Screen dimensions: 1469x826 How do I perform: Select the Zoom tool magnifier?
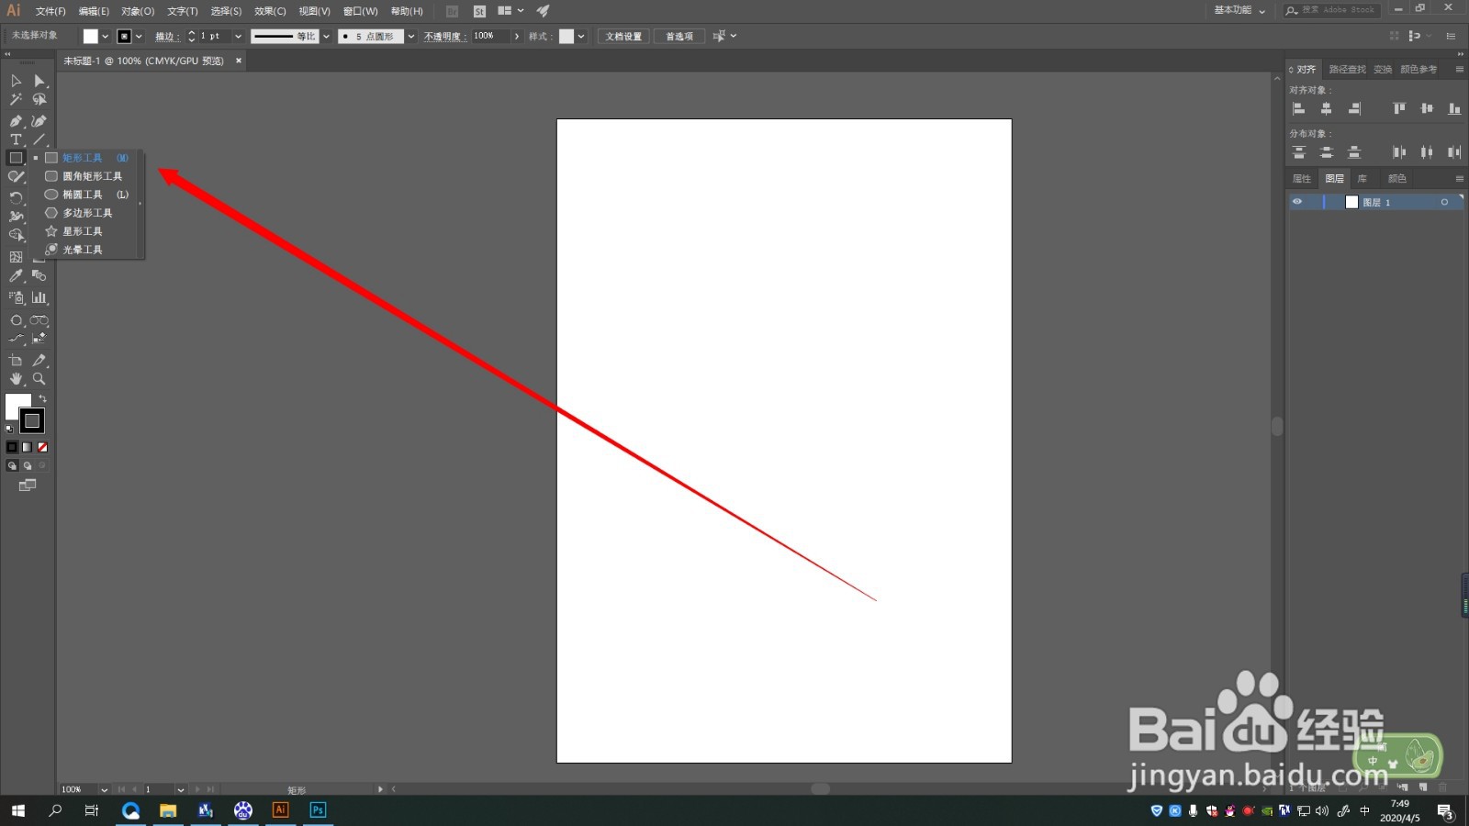(x=39, y=378)
